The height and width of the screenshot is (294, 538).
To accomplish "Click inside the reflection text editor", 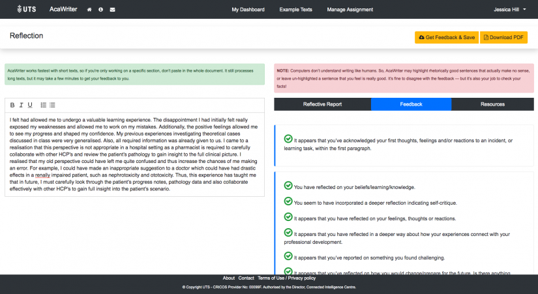I will 134,154.
